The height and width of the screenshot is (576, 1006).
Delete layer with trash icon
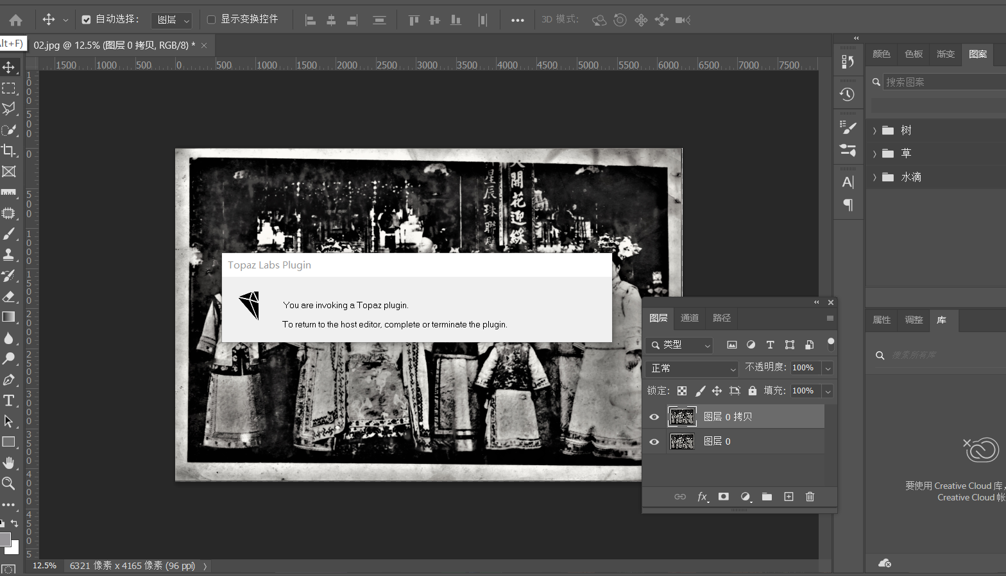tap(810, 497)
